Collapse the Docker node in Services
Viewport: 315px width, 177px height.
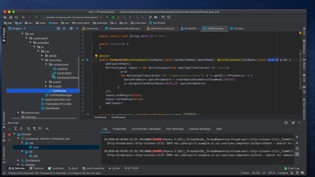[14, 134]
